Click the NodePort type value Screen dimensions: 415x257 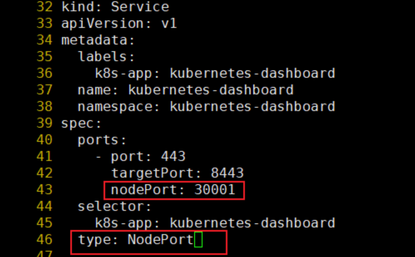click(161, 240)
